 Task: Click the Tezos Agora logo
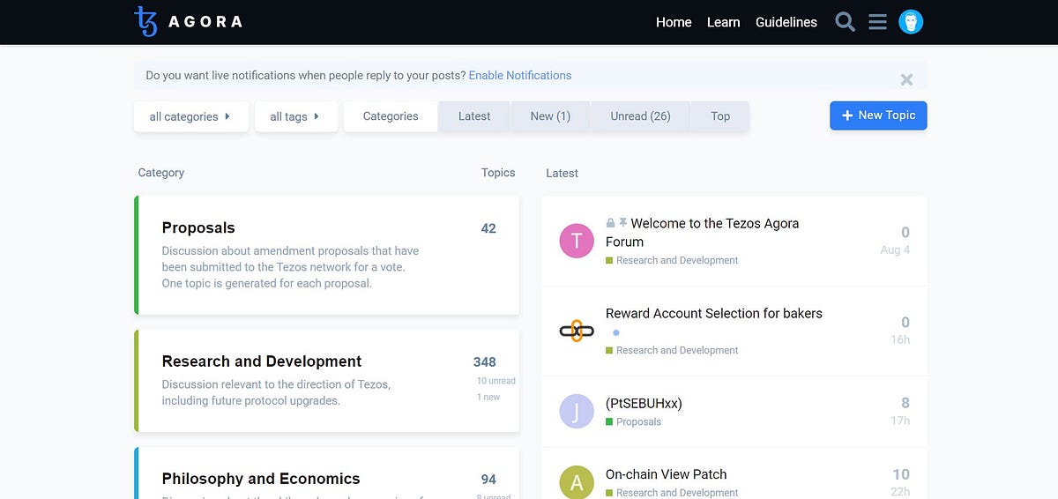[188, 21]
